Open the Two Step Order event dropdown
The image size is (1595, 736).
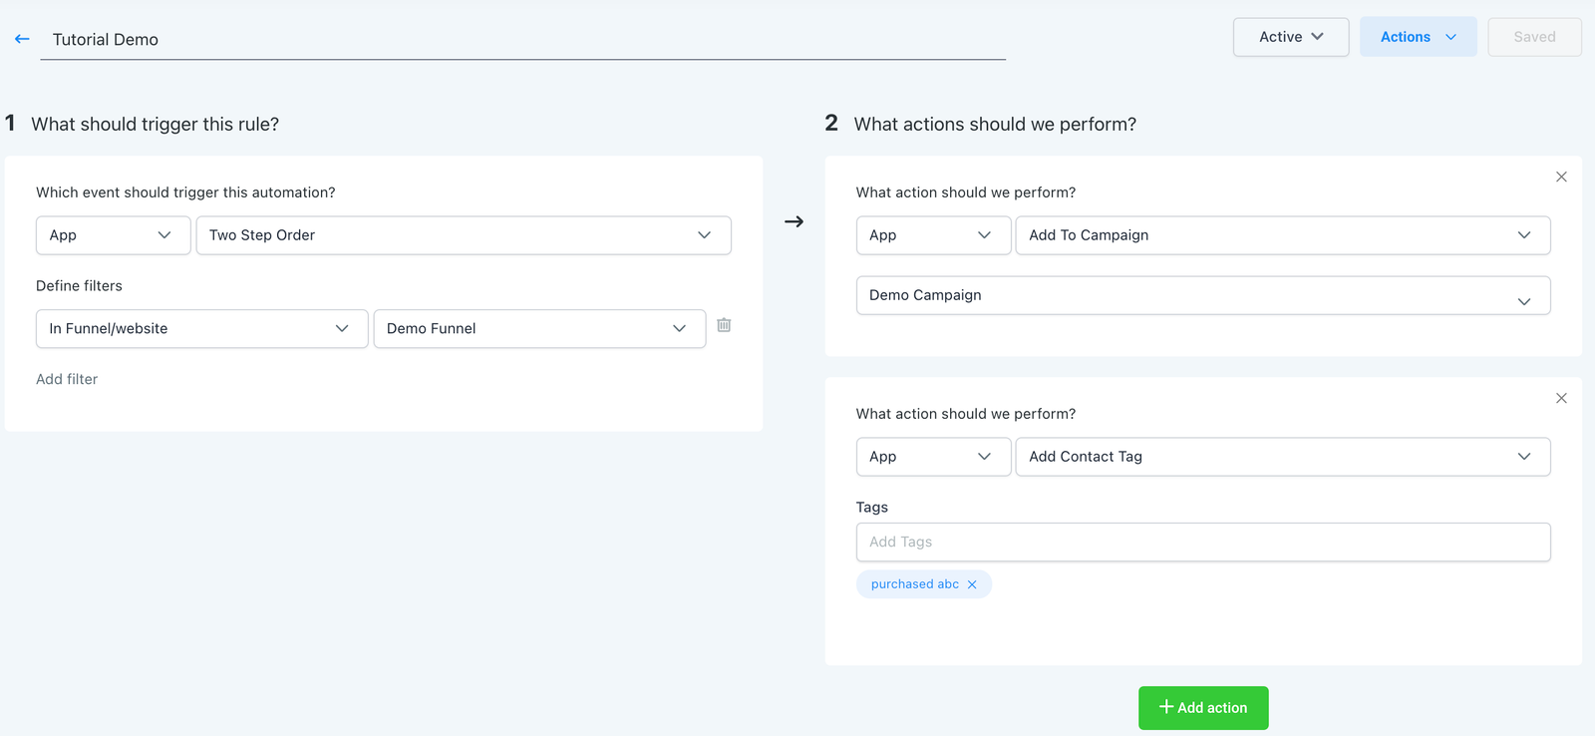coord(463,235)
